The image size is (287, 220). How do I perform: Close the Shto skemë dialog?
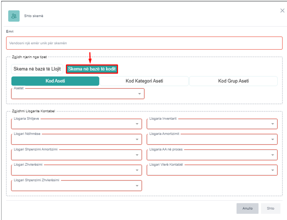point(282,11)
